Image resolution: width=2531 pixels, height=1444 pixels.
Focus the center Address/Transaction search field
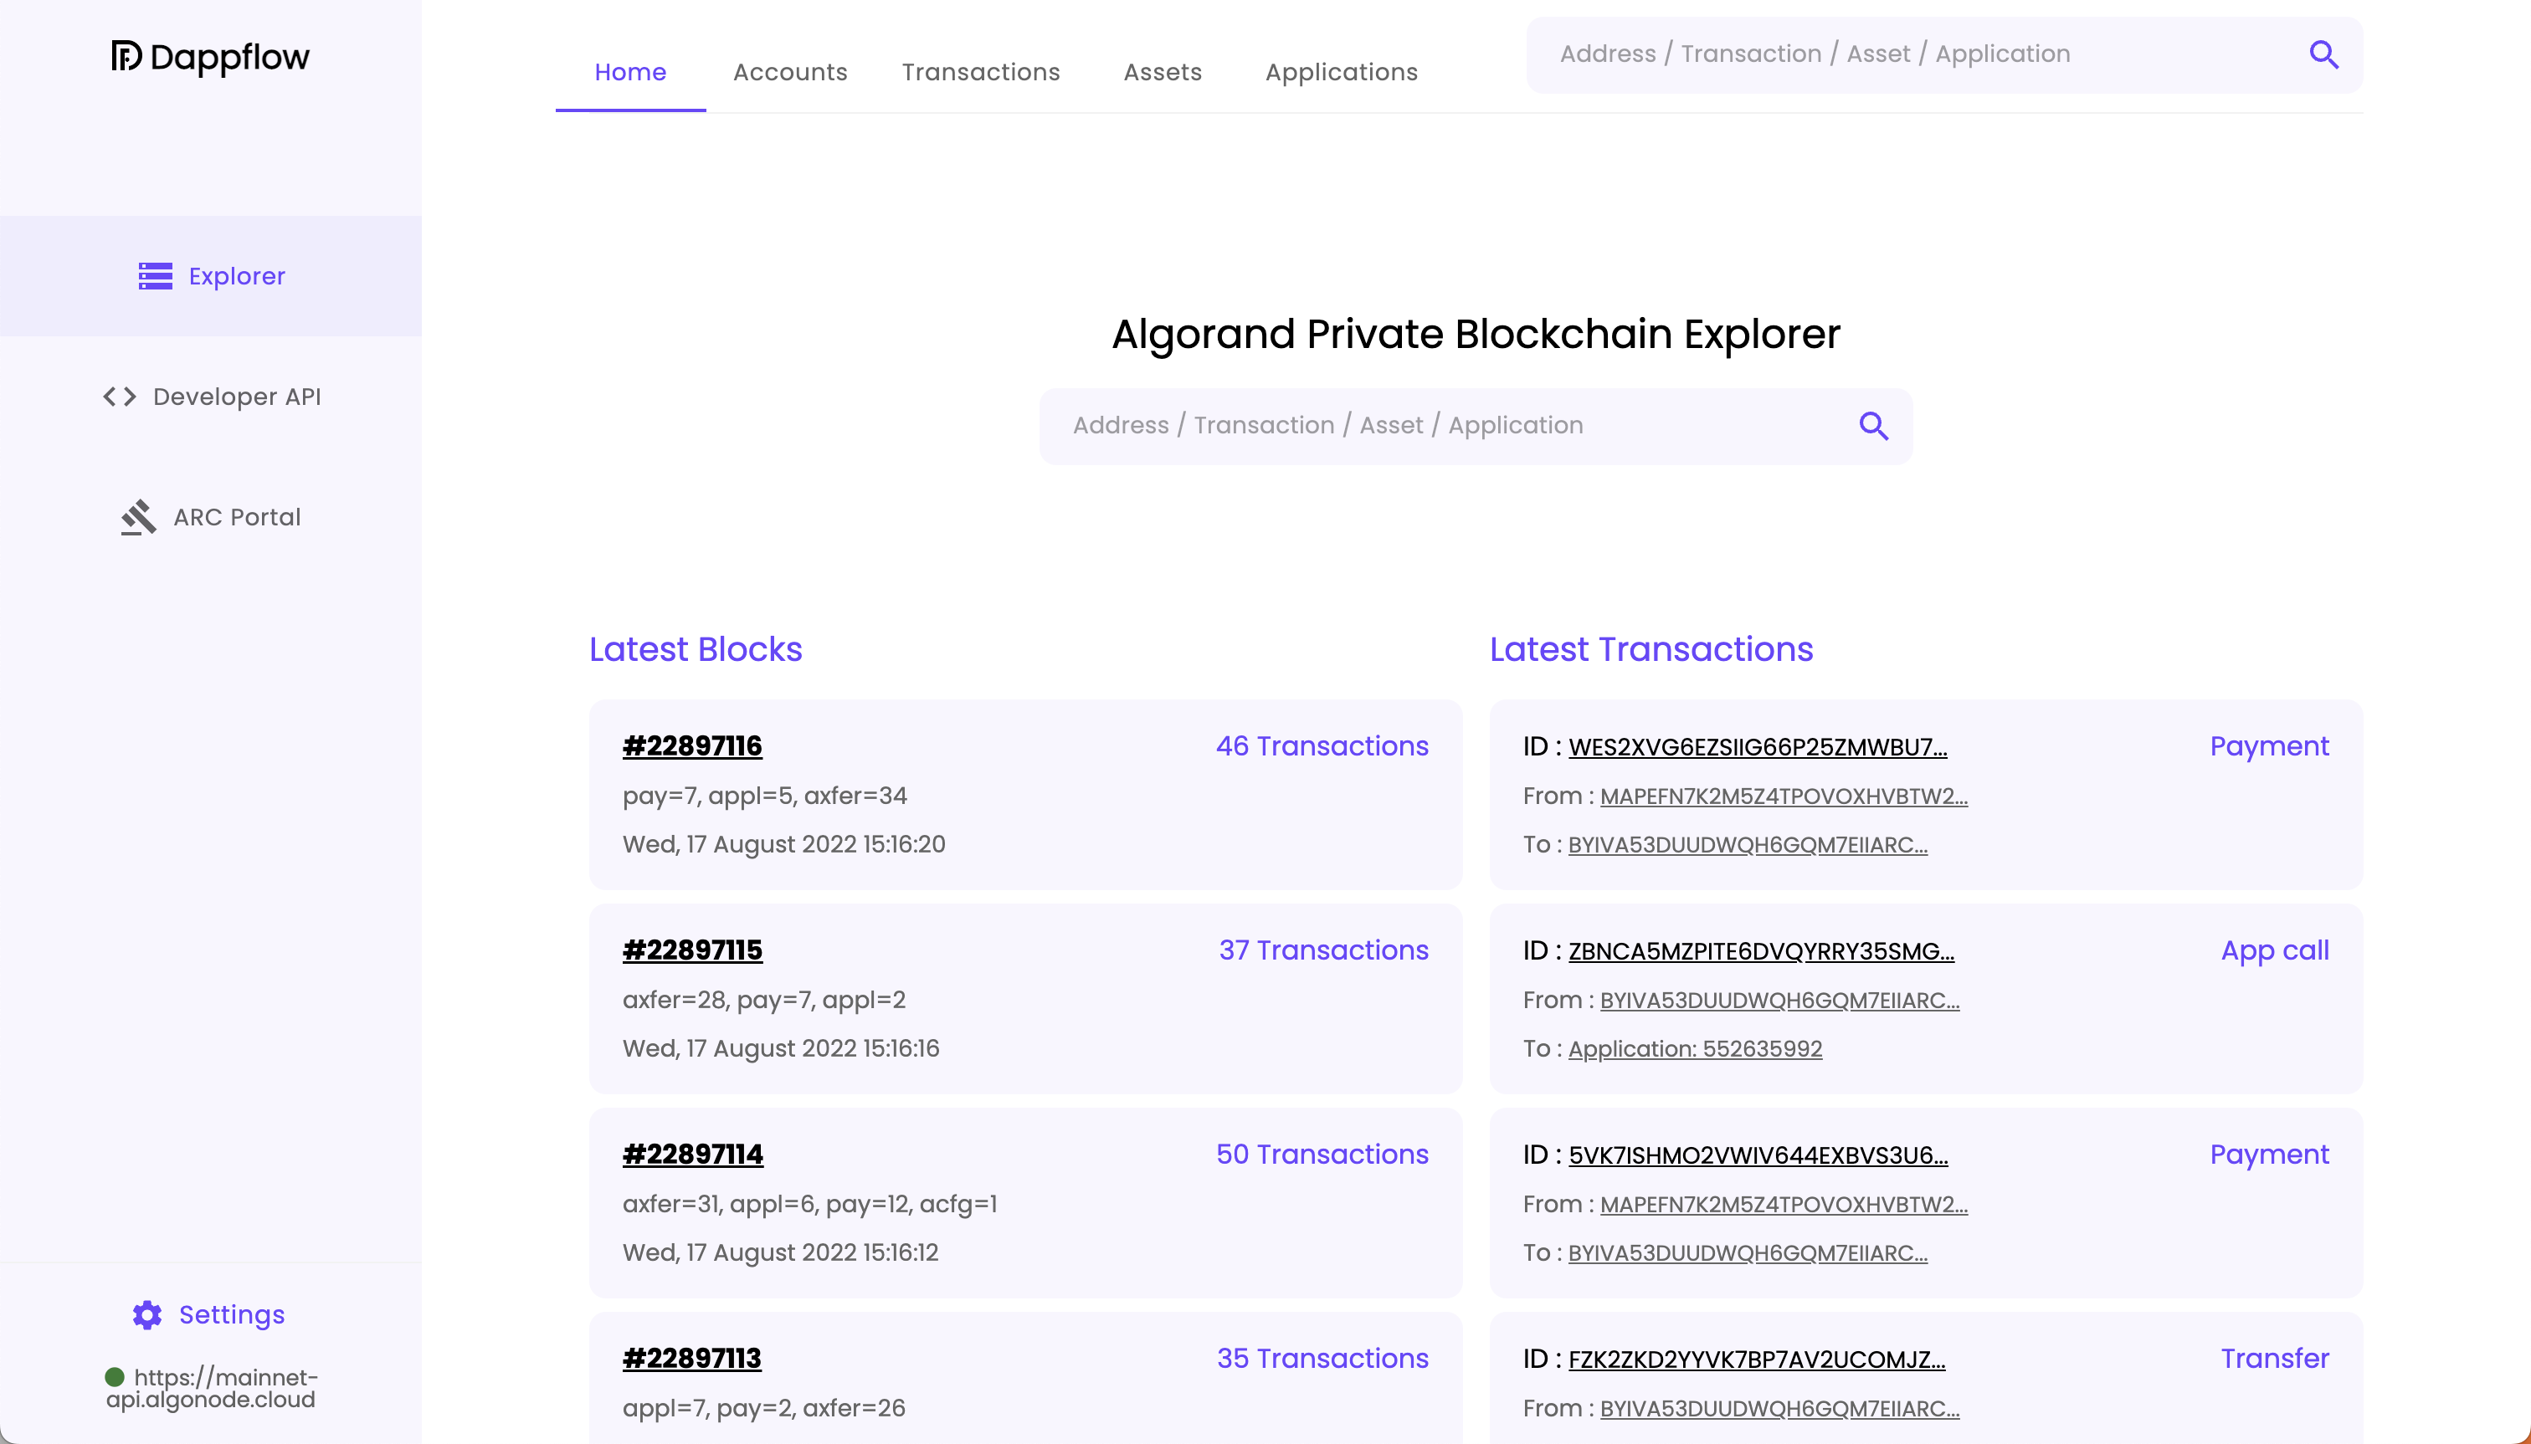[1449, 426]
